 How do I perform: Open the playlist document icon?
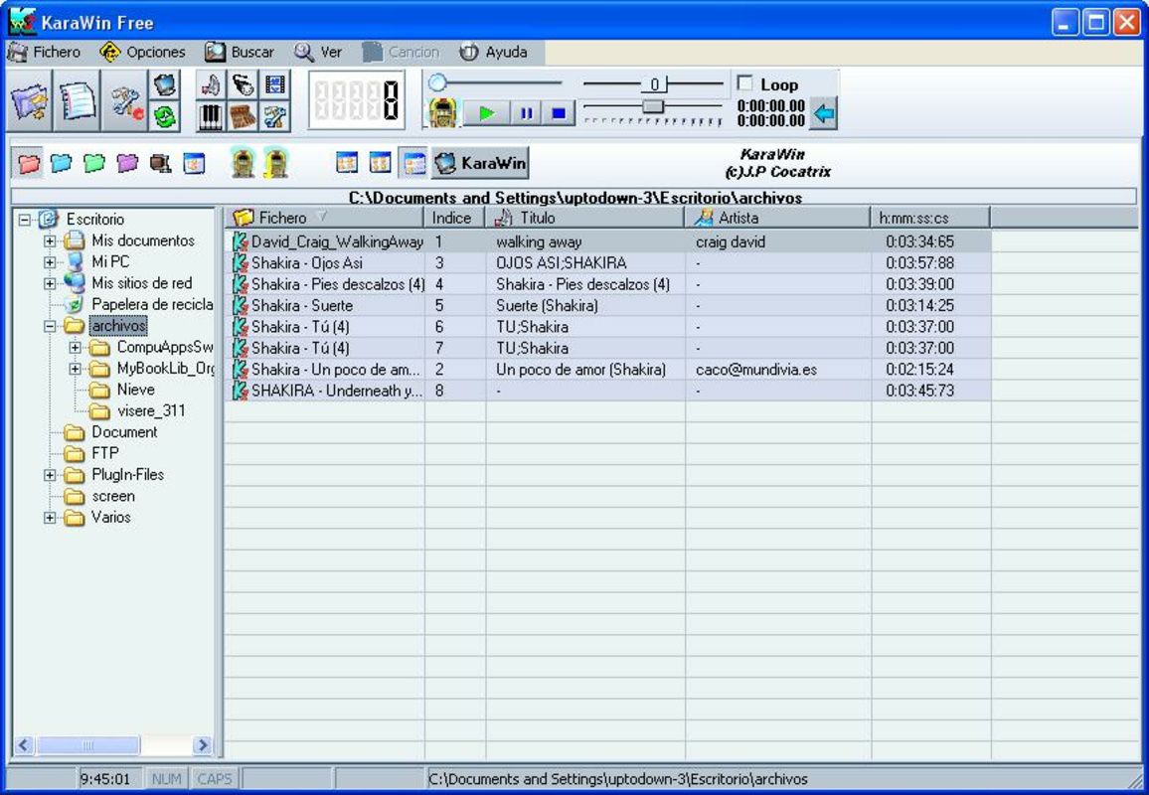77,101
